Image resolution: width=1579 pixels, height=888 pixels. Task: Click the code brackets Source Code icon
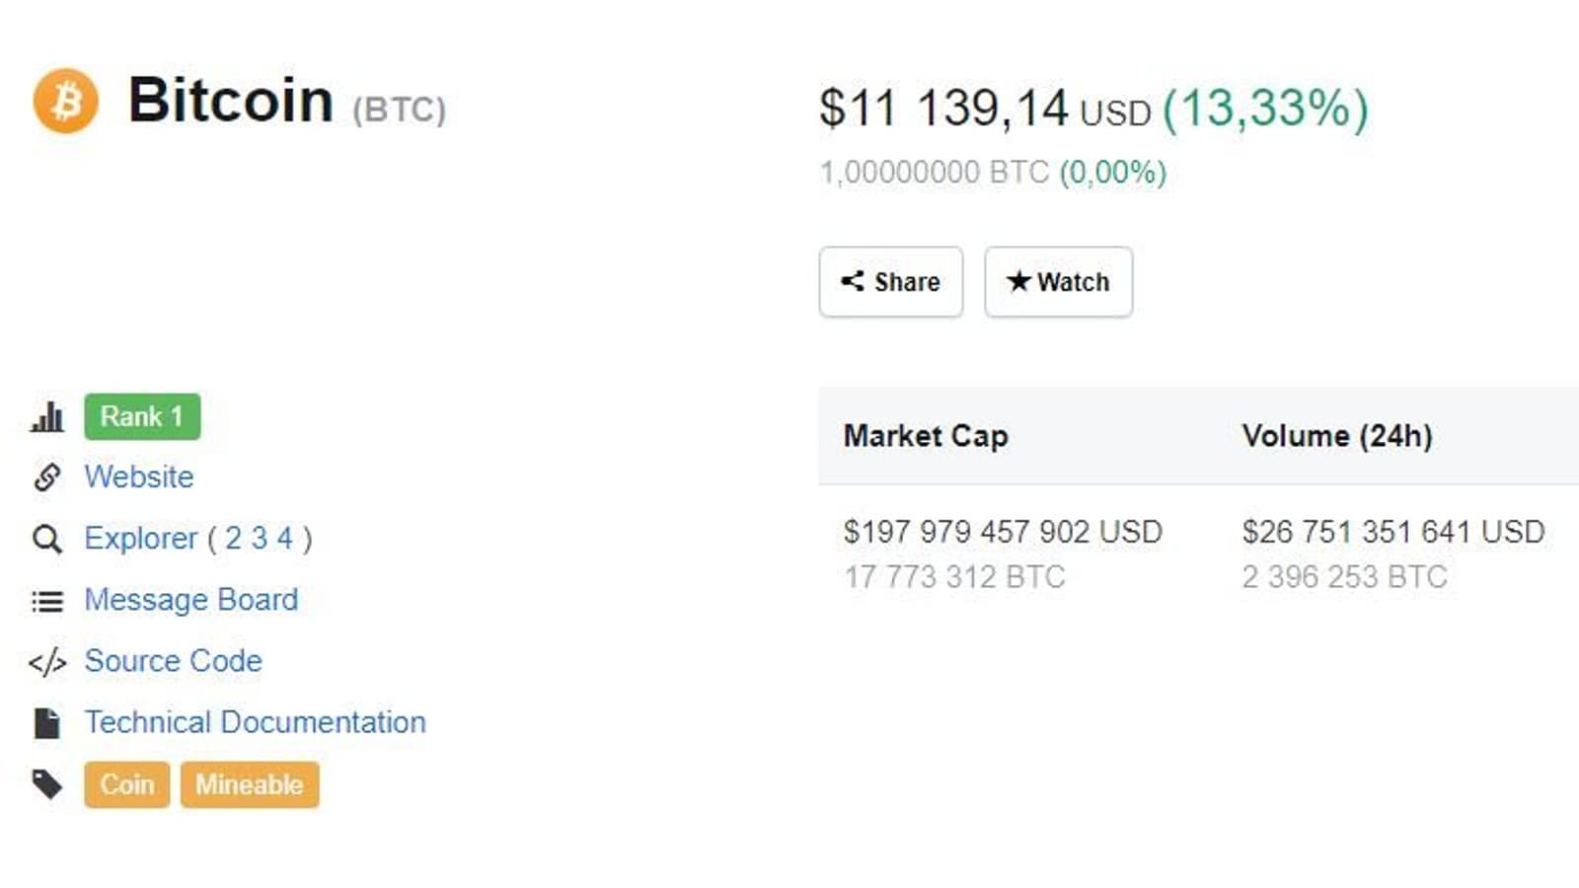(x=46, y=662)
